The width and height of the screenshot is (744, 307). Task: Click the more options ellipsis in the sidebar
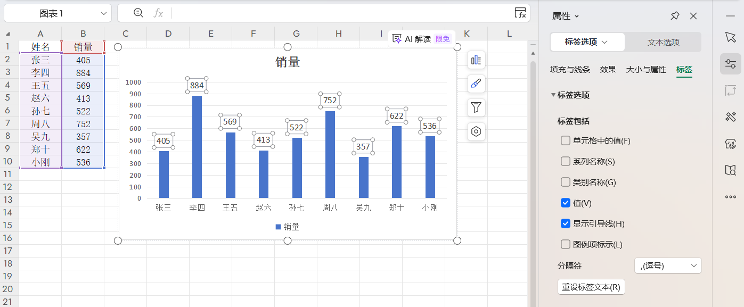tap(730, 197)
